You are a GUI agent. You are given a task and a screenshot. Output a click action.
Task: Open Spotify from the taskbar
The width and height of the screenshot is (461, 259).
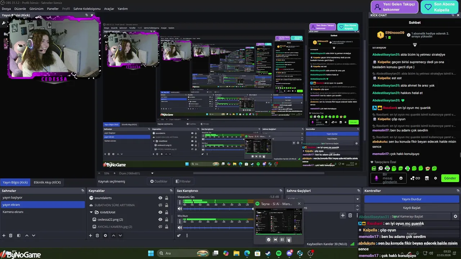coord(278,253)
